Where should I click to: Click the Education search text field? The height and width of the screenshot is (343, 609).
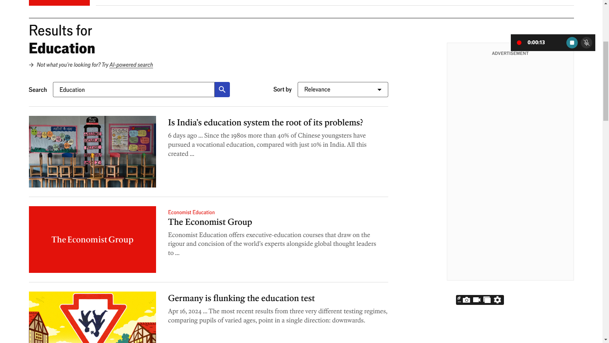pyautogui.click(x=133, y=90)
